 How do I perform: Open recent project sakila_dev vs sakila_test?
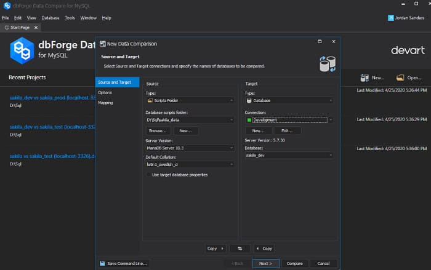pyautogui.click(x=52, y=127)
